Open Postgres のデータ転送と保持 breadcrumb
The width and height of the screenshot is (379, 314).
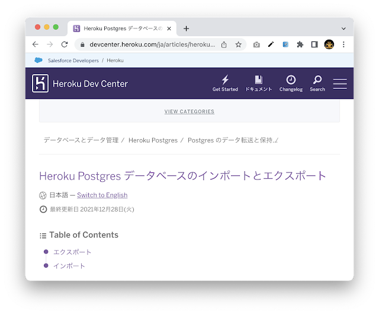pos(232,140)
